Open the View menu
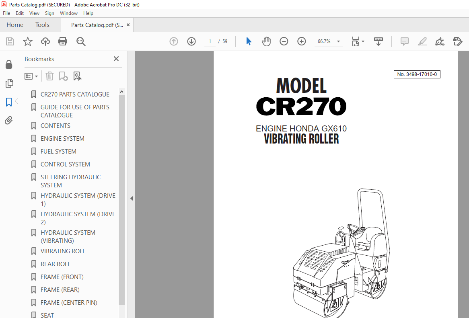The height and width of the screenshot is (318, 469). [34, 13]
